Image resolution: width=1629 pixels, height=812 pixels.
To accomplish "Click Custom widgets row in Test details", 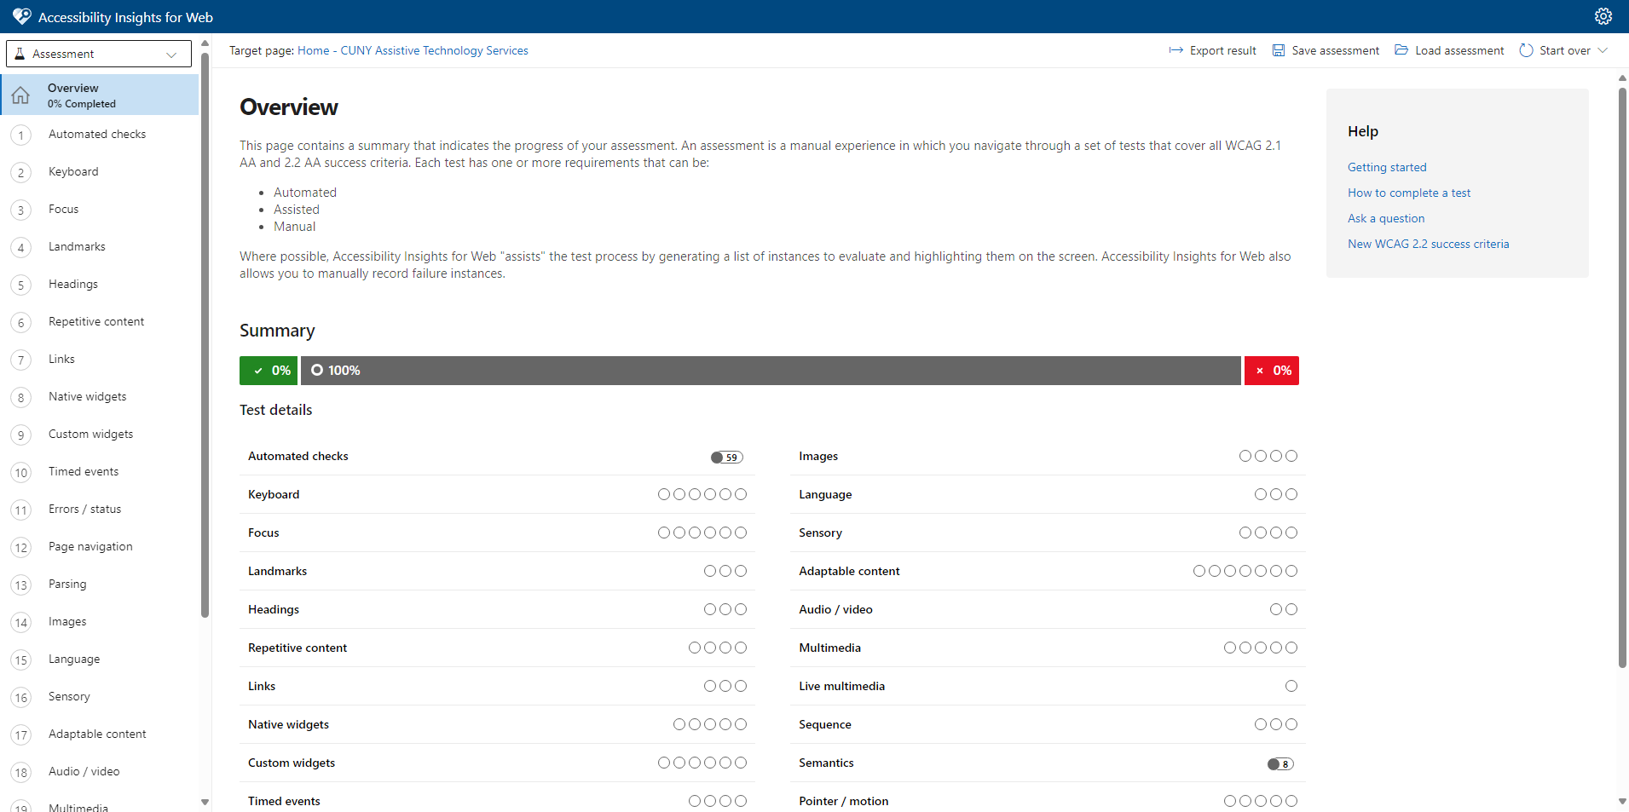I will pos(497,763).
